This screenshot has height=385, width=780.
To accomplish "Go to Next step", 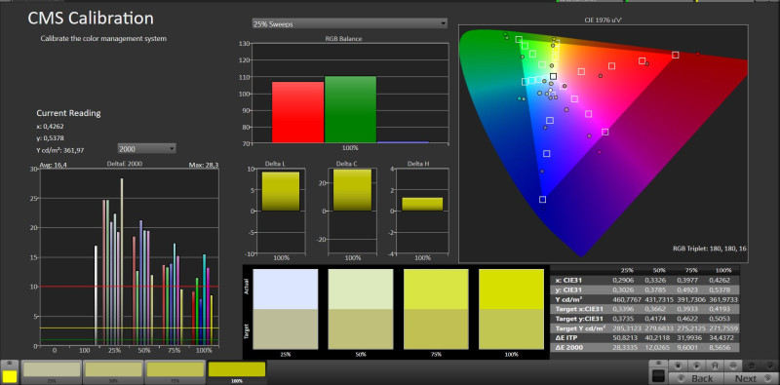I will pos(751,378).
